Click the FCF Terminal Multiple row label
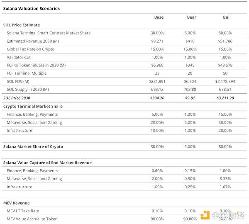The image size is (249, 224). (27, 73)
